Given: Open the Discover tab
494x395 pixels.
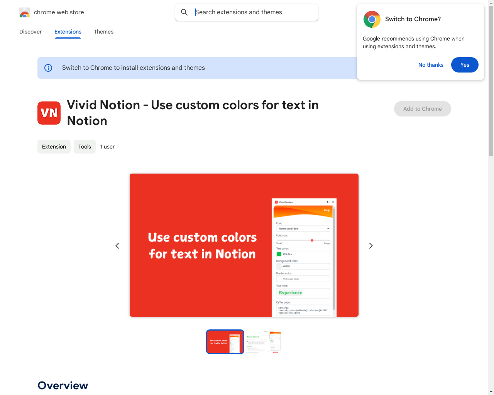Looking at the screenshot, I should [x=30, y=32].
